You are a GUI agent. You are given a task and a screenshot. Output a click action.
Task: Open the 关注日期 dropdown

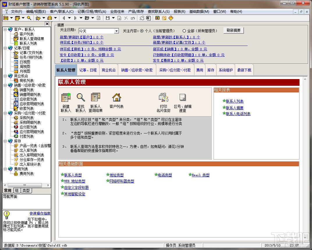point(116,31)
